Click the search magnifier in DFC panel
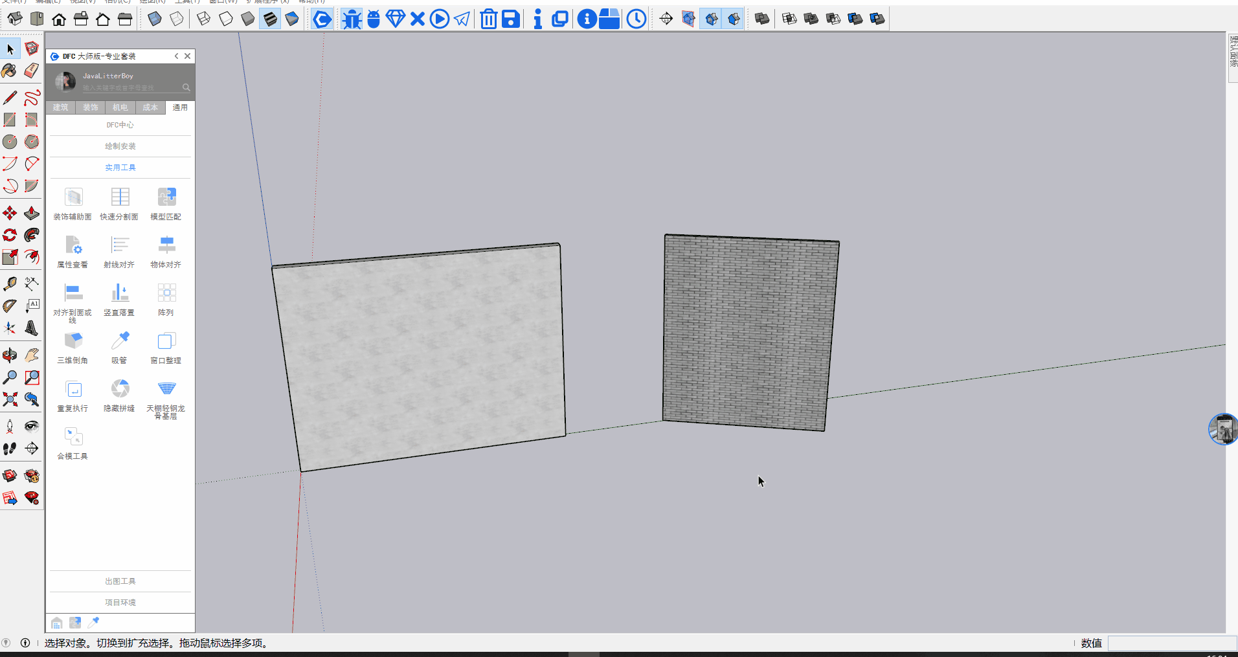 point(186,87)
